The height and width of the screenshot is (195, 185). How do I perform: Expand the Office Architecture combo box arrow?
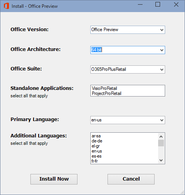pos(162,50)
